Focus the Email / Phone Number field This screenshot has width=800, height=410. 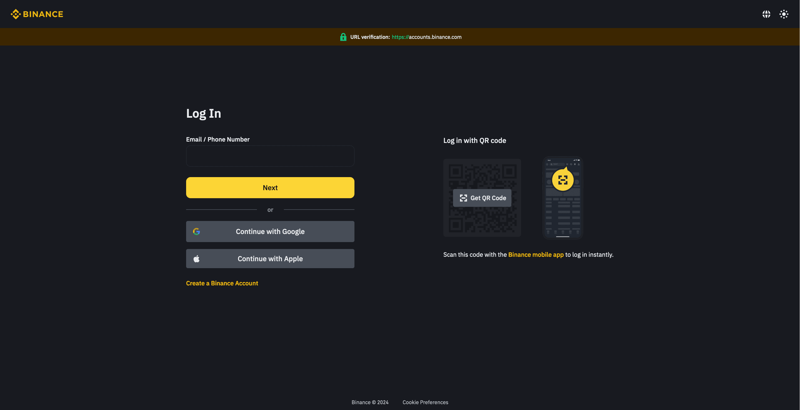click(270, 156)
